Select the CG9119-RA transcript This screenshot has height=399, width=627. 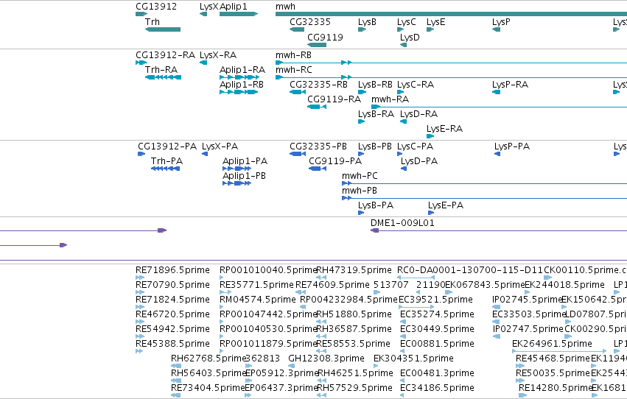point(334,99)
